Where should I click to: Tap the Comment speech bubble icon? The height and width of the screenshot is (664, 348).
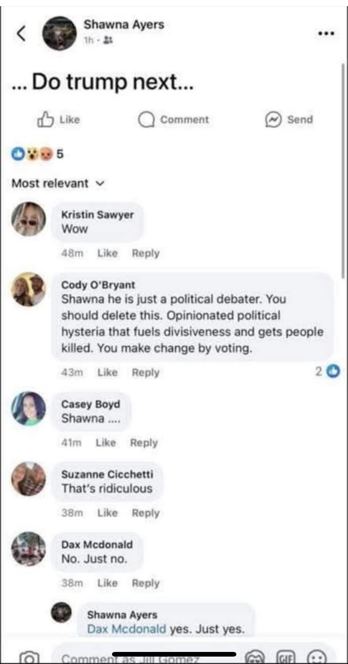click(146, 120)
